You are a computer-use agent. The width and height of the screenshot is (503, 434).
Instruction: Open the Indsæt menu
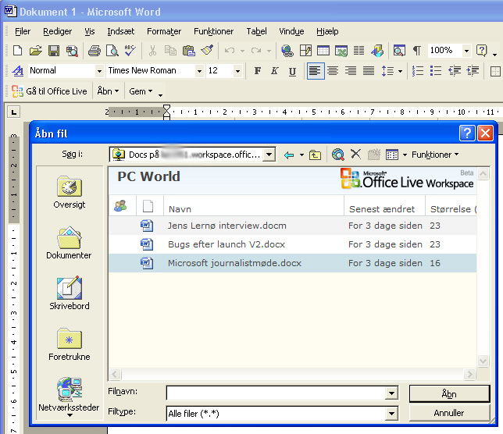coord(121,31)
